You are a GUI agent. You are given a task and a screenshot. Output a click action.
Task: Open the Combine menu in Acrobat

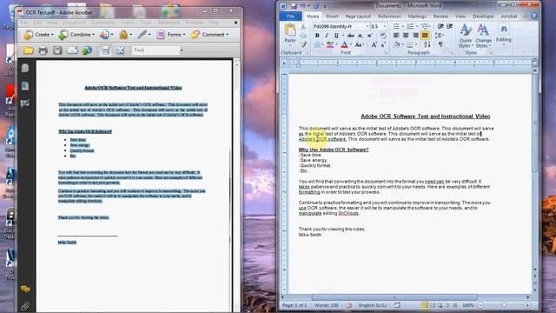coord(76,35)
